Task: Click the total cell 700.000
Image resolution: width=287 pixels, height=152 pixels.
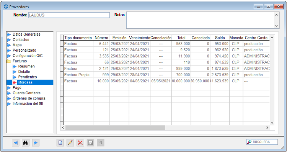Action: [x=181, y=75]
